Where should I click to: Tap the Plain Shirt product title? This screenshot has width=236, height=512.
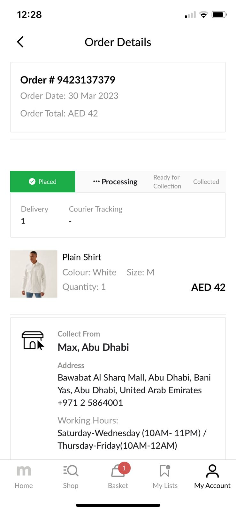click(82, 257)
